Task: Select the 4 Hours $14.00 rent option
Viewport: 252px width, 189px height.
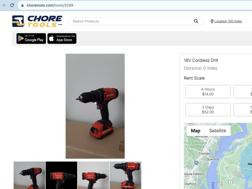Action: click(x=208, y=92)
